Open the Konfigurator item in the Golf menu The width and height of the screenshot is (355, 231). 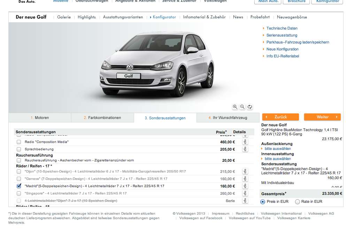(x=164, y=17)
